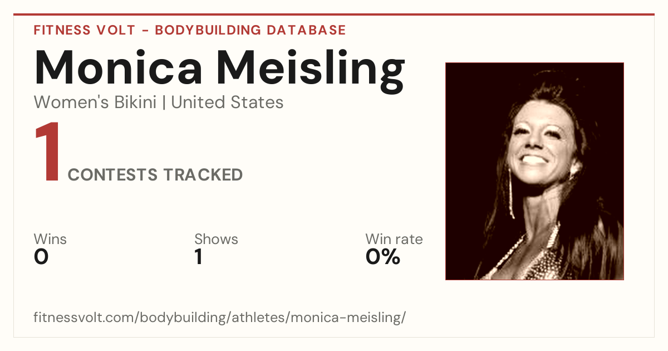Open the fitnessvolt.com athlete URL
The image size is (668, 351).
(x=220, y=318)
